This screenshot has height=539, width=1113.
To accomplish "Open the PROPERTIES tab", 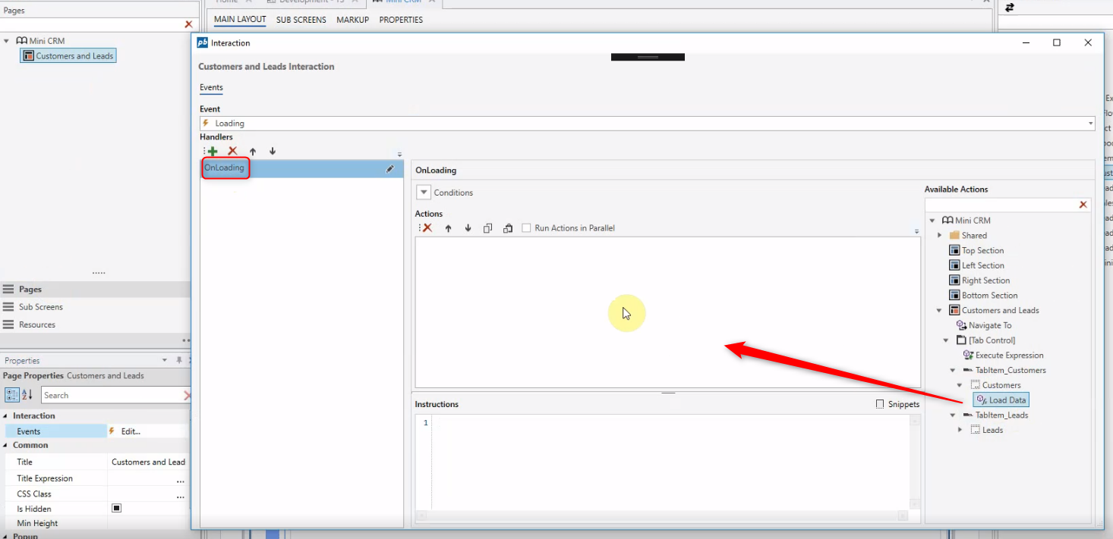I will [x=401, y=20].
